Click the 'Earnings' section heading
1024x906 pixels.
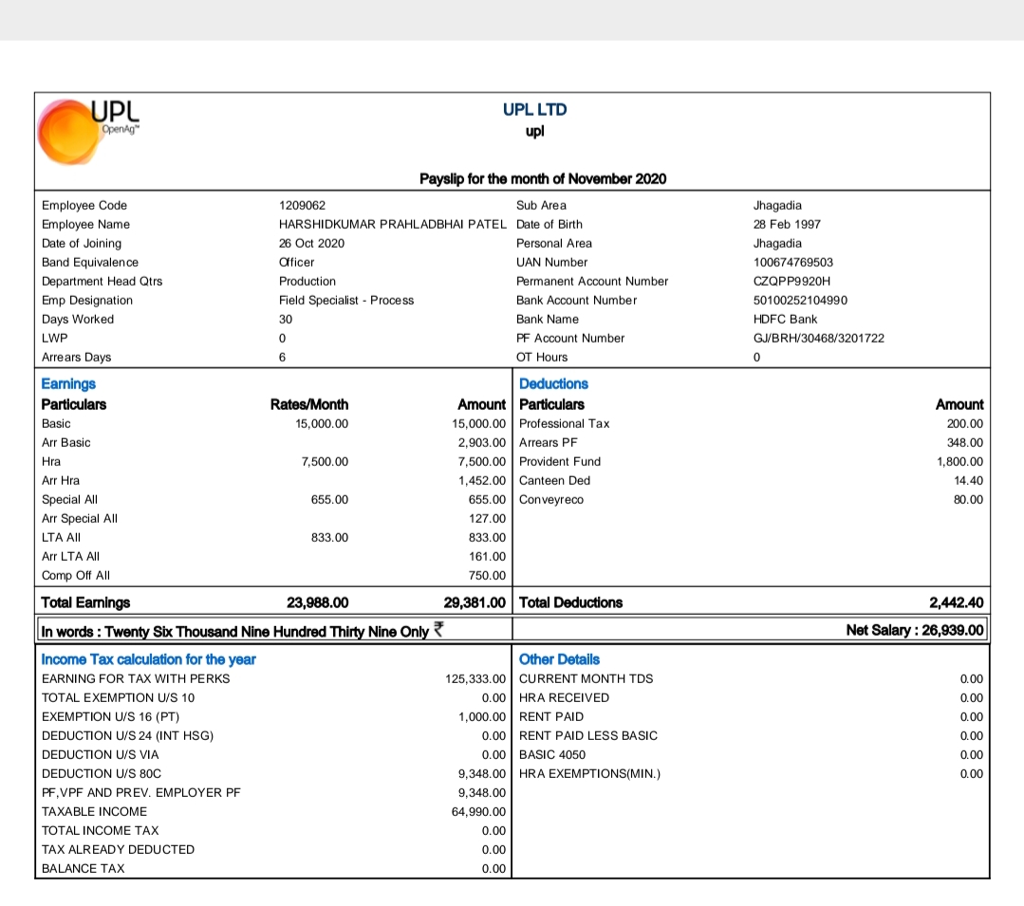tap(68, 384)
